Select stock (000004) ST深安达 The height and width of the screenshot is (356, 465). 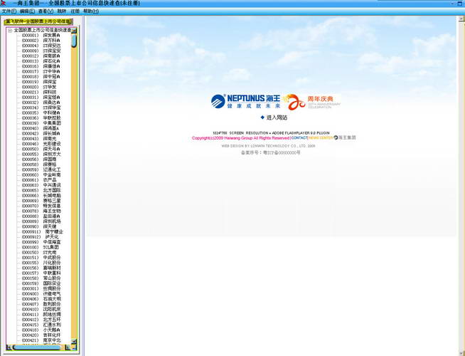41,46
